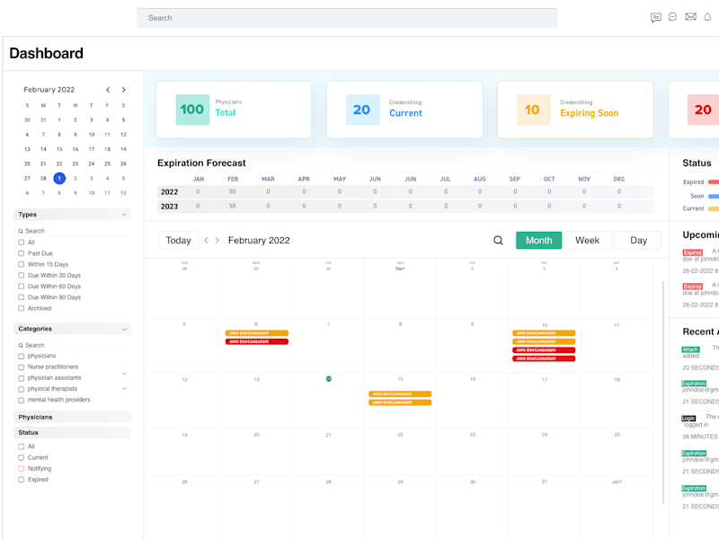This screenshot has height=539, width=719.
Task: Check the Expired status checkbox
Action: pos(21,480)
